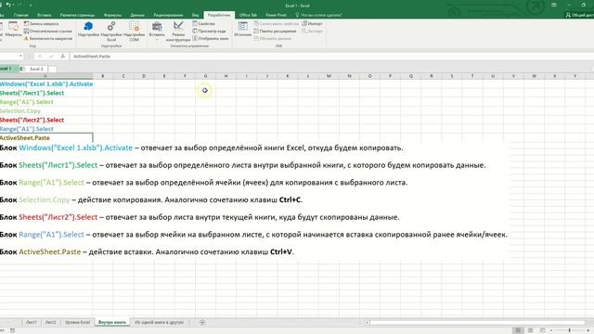The width and height of the screenshot is (594, 334).
Task: Open the 'Из одной книги в другую' sheet tab
Action: pyautogui.click(x=159, y=322)
